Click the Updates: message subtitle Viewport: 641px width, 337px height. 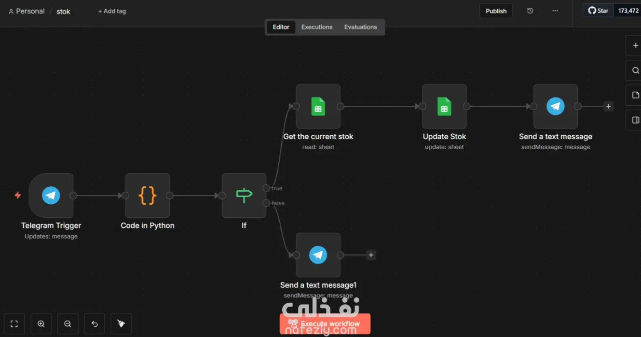(51, 237)
